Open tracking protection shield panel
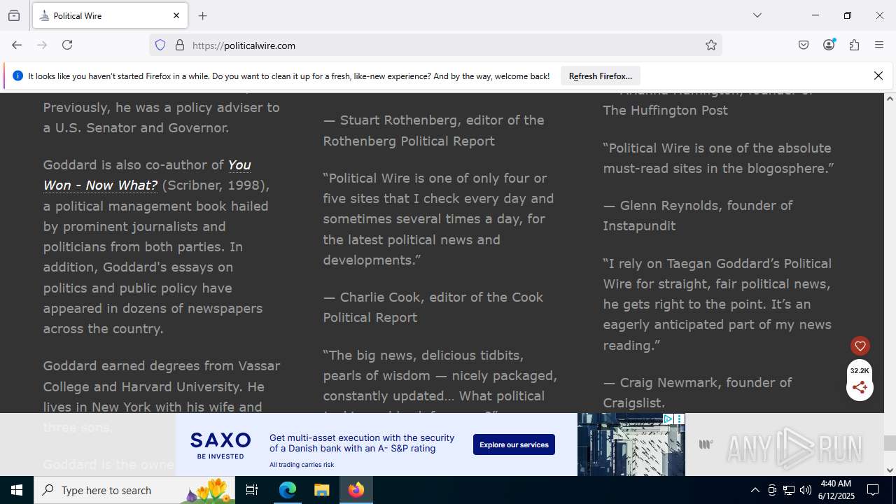Viewport: 896px width, 504px height. point(160,45)
